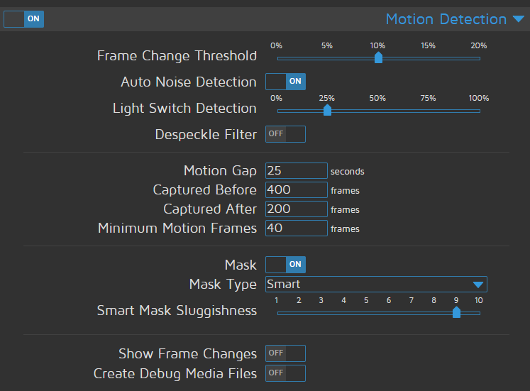This screenshot has height=391, width=530.
Task: Click the Motion Detection section title
Action: pyautogui.click(x=446, y=19)
